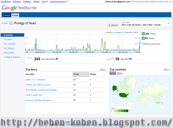
Task: Sort the table by Views column
Action: pos(94,74)
